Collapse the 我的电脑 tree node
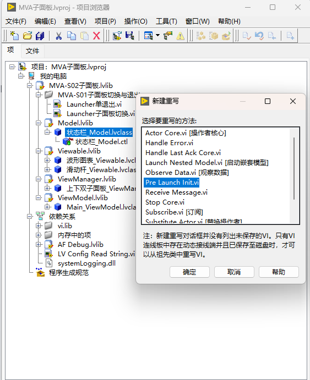Viewport: 310px width, 380px height. point(21,76)
